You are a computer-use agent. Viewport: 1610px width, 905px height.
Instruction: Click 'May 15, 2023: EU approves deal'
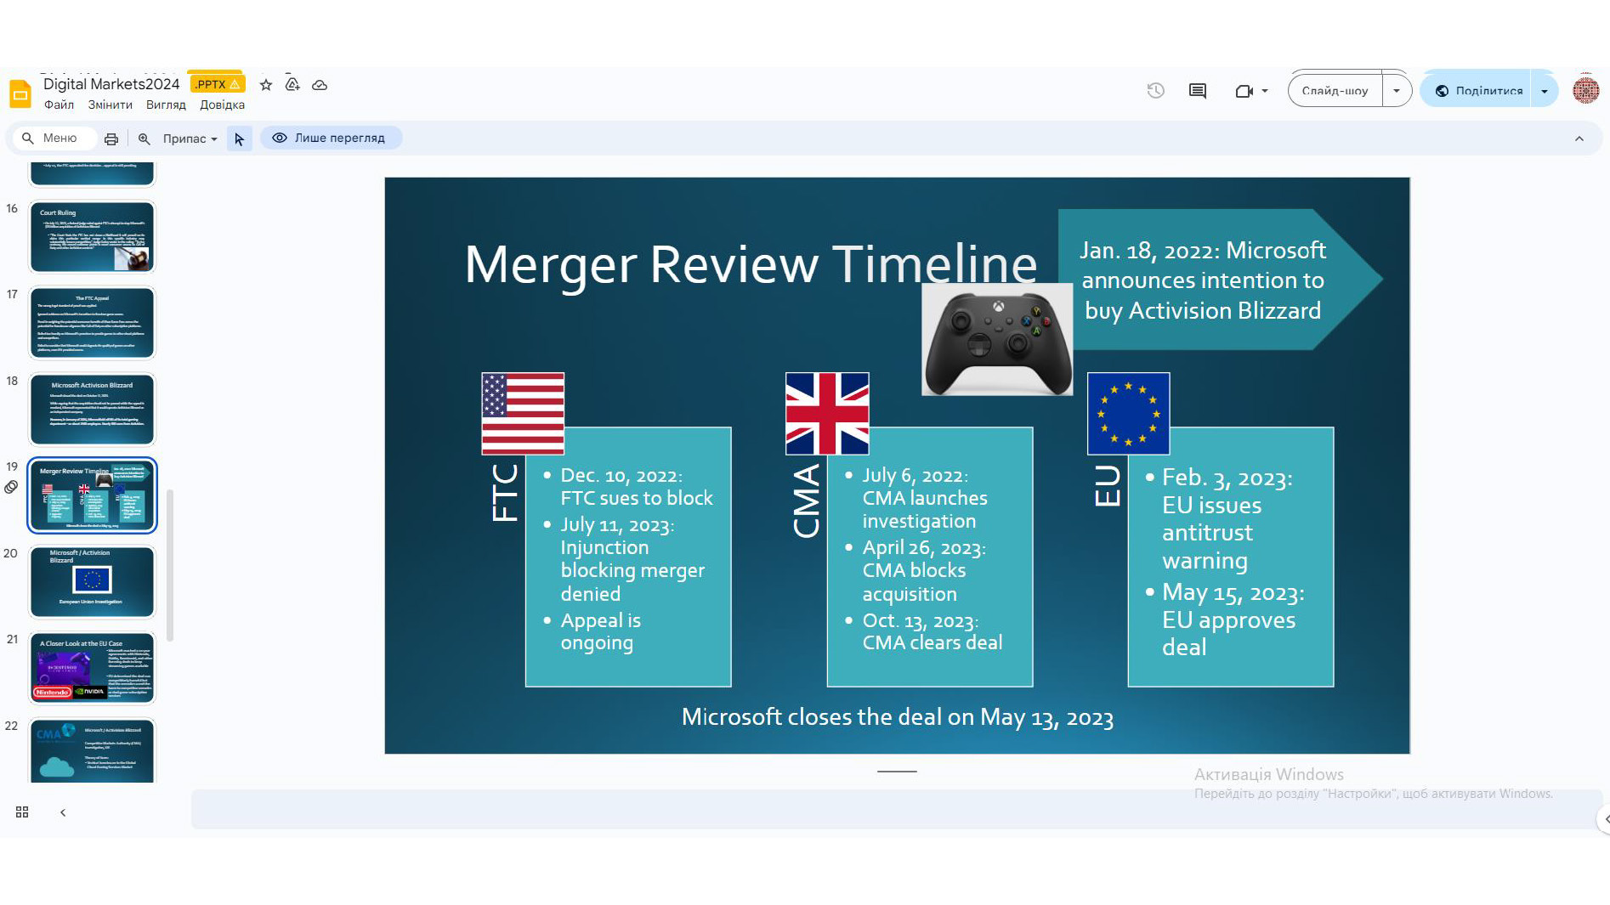(x=1233, y=619)
